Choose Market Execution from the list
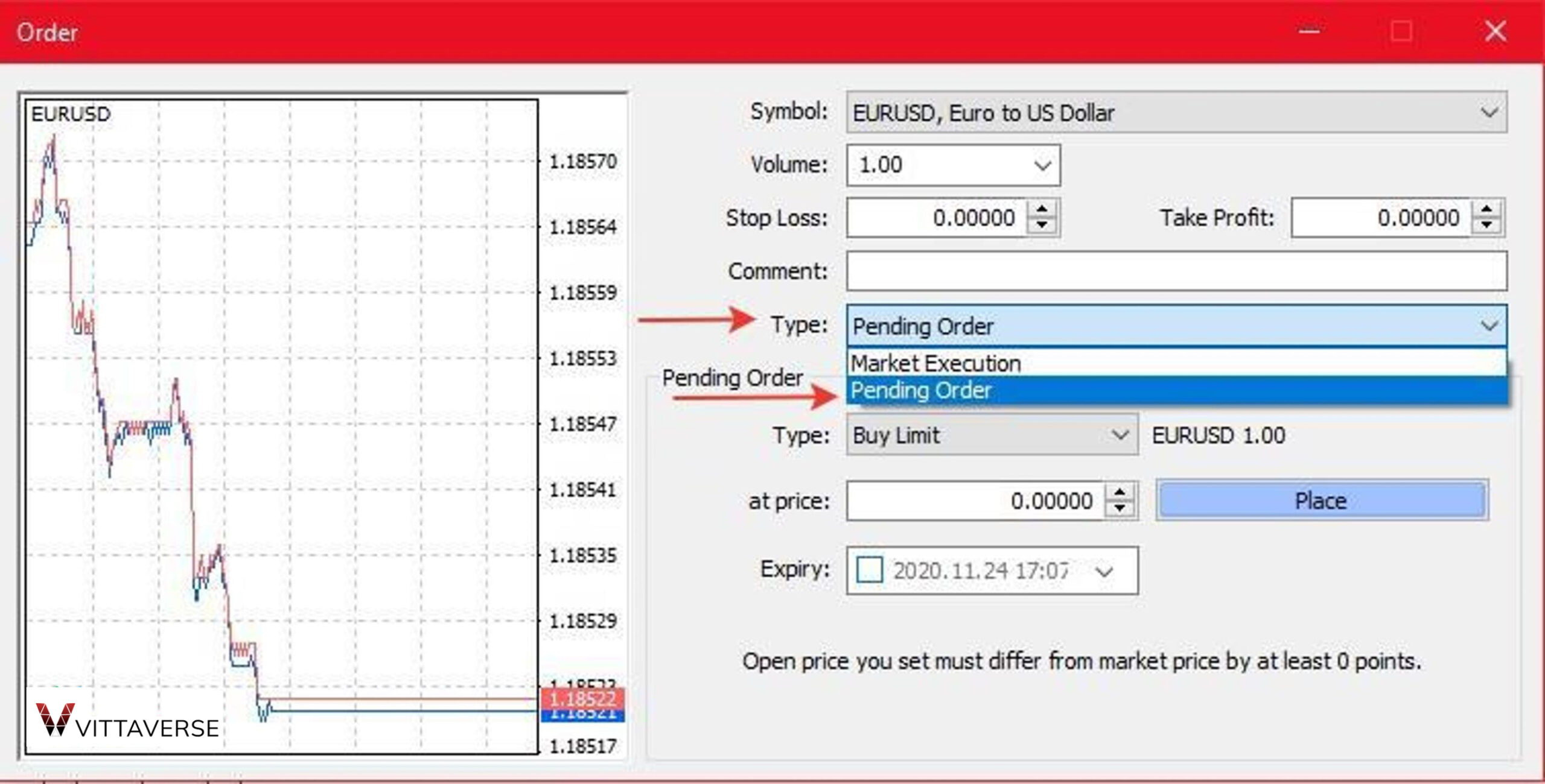1545x784 pixels. pos(1176,363)
